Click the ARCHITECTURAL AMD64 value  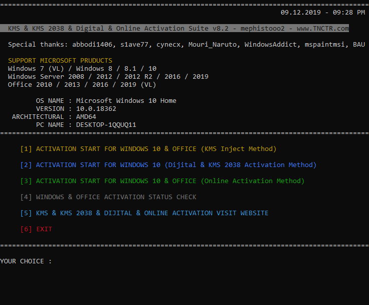click(86, 116)
